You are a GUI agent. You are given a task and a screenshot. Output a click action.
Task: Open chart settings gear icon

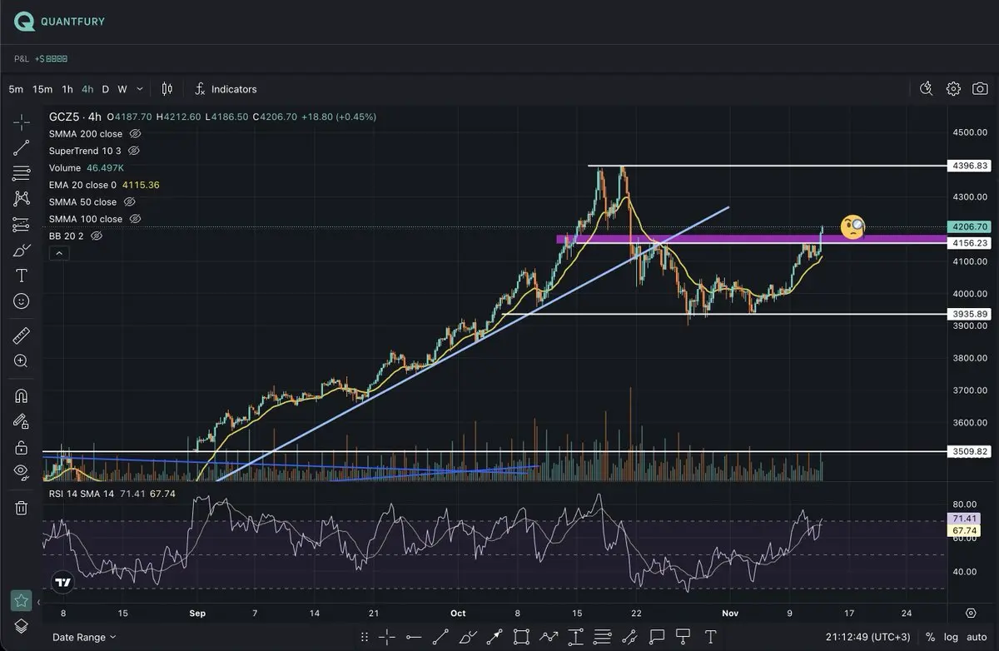[954, 89]
